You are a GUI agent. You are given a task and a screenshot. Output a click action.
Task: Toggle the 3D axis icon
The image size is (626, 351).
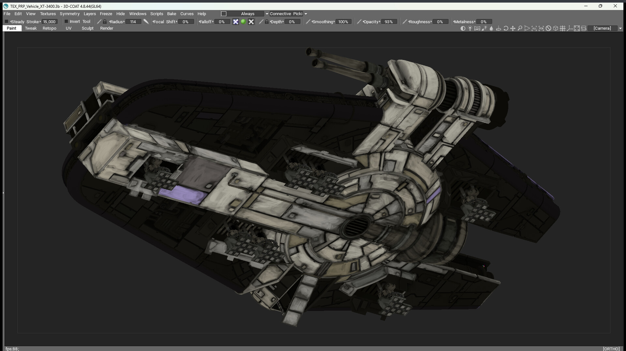570,28
